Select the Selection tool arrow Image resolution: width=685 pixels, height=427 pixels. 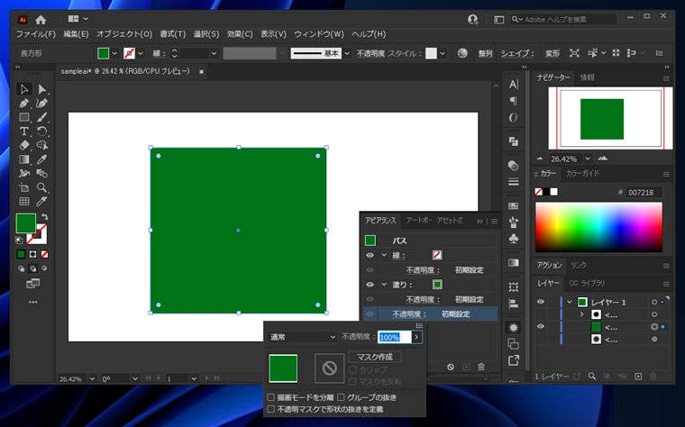coord(24,89)
